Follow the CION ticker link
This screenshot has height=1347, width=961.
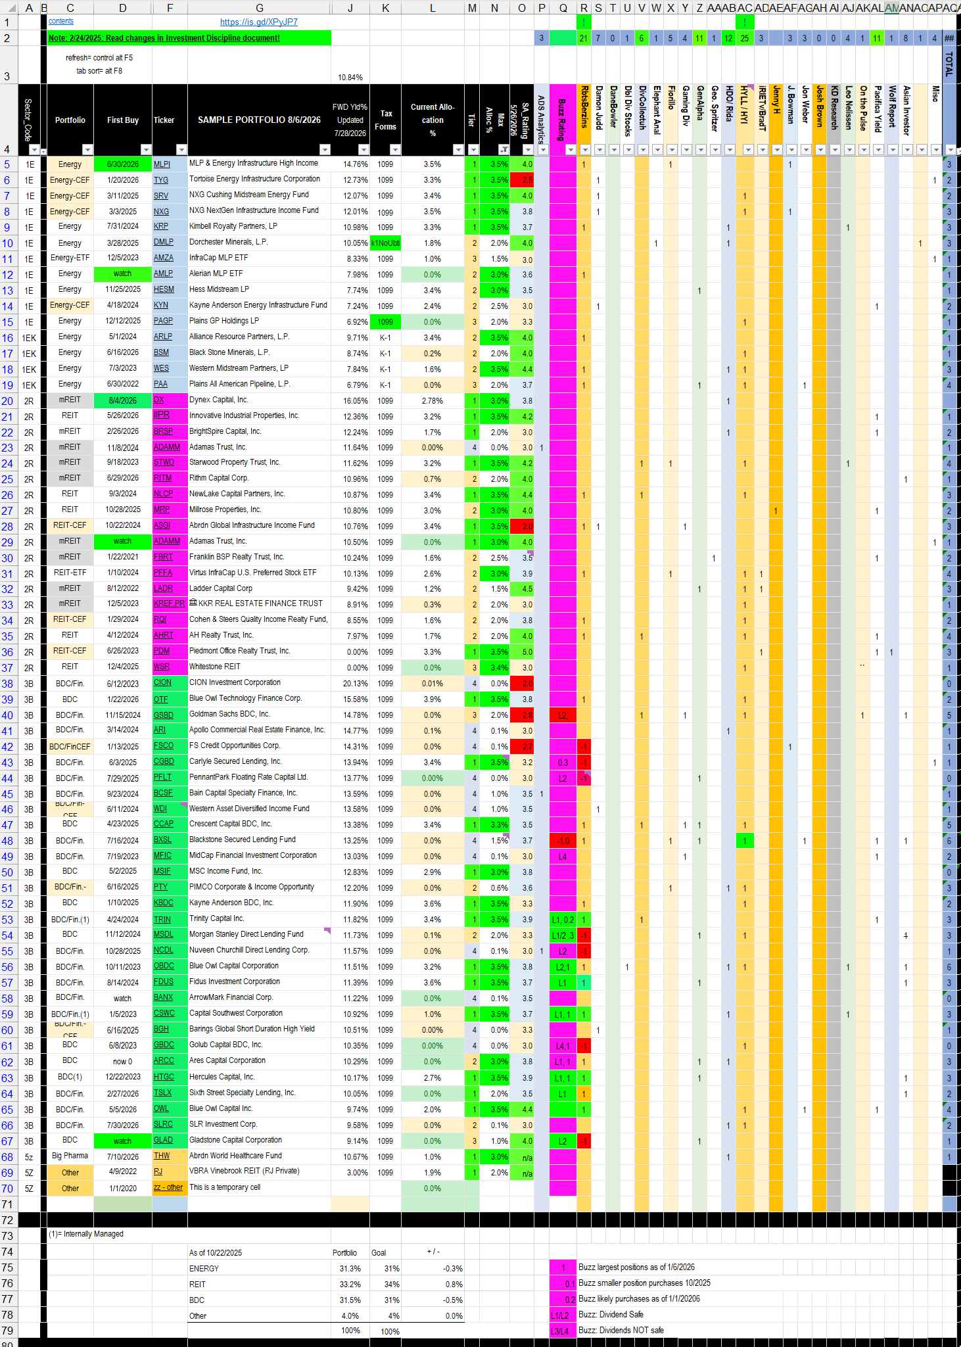[162, 683]
